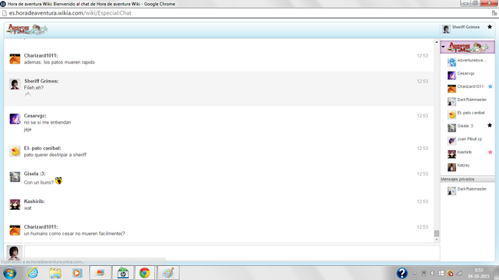The width and height of the screenshot is (499, 280).
Task: Click the page icon in the address bar
Action: tap(5, 13)
